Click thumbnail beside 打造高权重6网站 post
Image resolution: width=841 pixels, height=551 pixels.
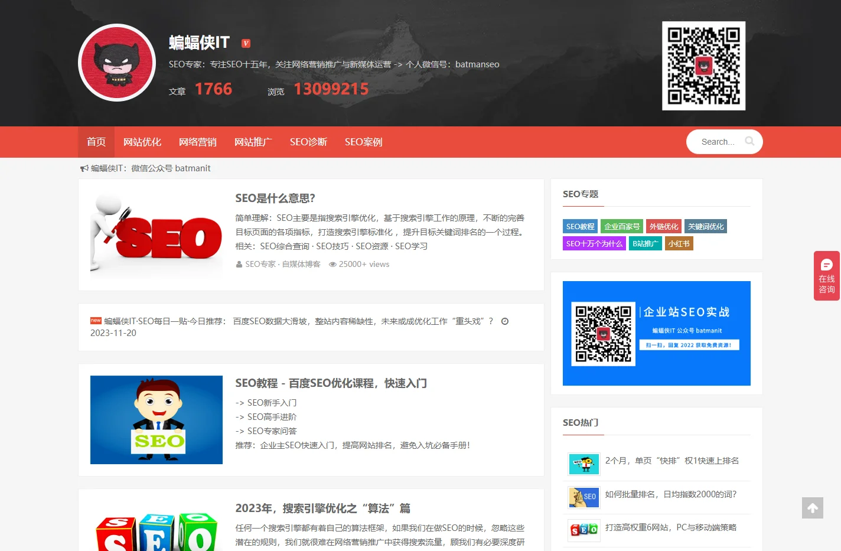[x=584, y=530]
